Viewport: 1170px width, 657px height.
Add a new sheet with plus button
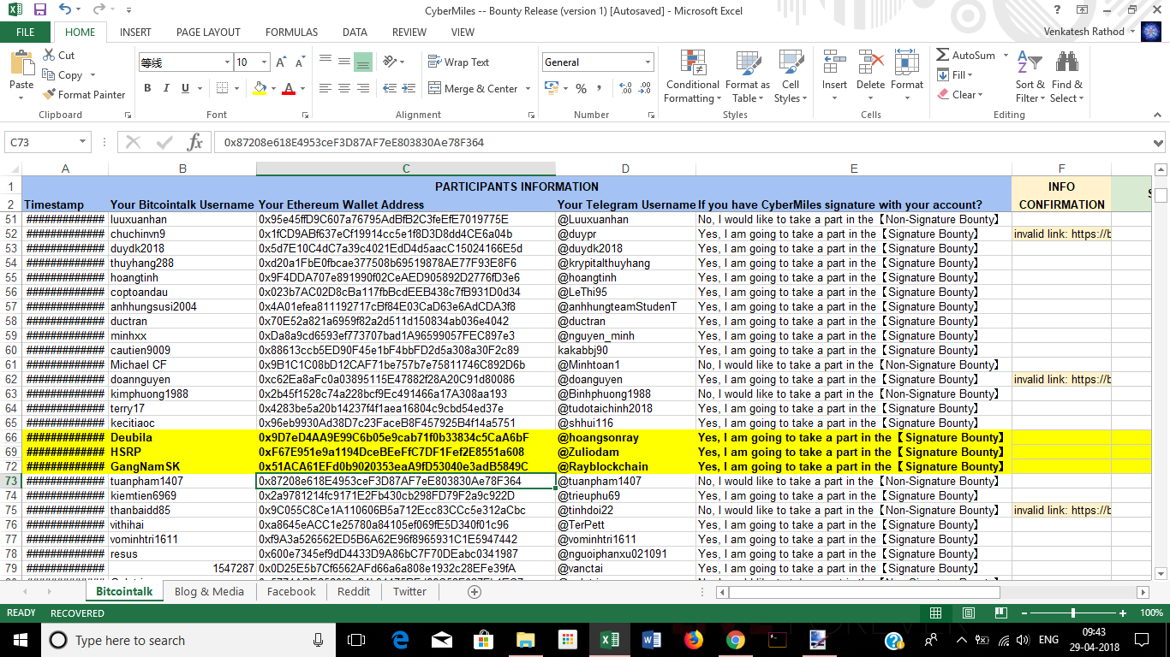(475, 592)
